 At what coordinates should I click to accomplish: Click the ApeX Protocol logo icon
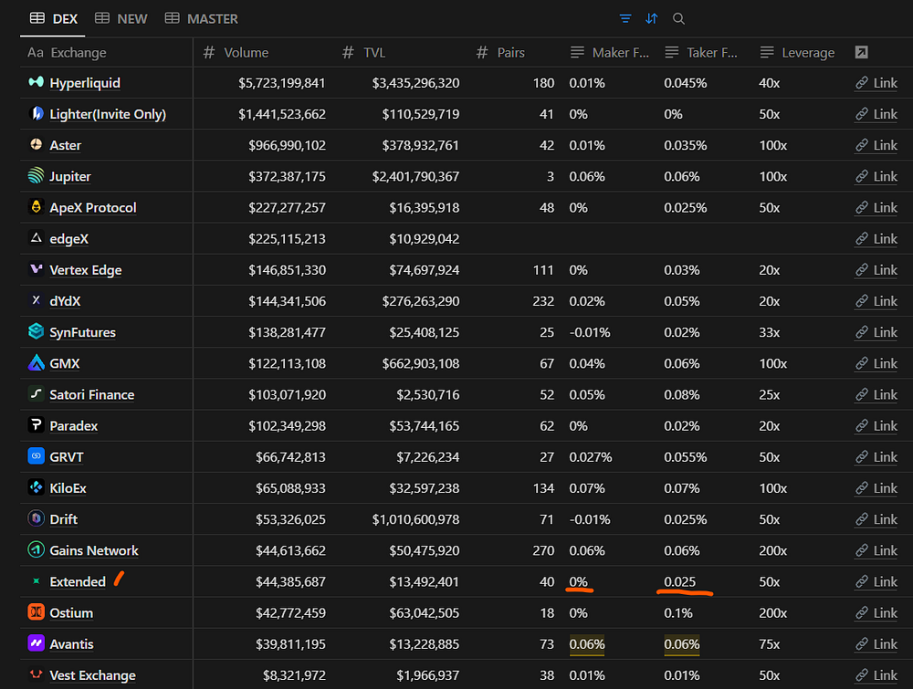point(37,206)
